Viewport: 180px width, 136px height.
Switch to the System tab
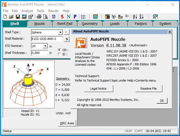coord(165,24)
